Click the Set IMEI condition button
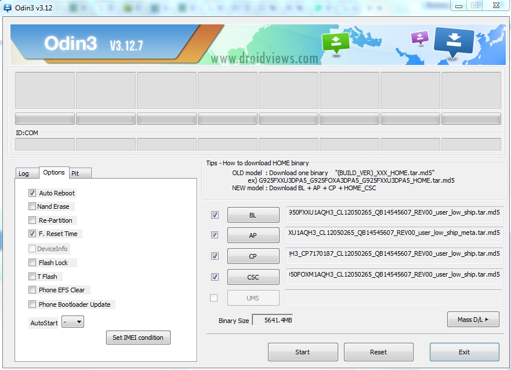 138,338
